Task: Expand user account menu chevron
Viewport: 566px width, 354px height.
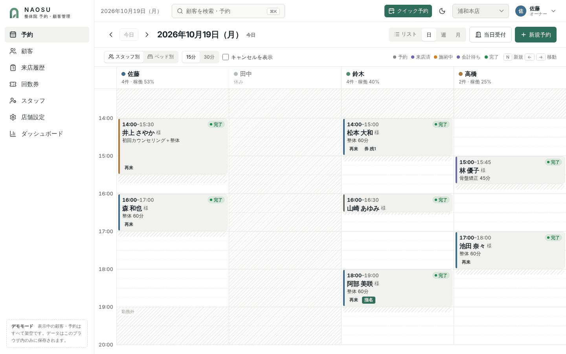Action: coord(553,11)
